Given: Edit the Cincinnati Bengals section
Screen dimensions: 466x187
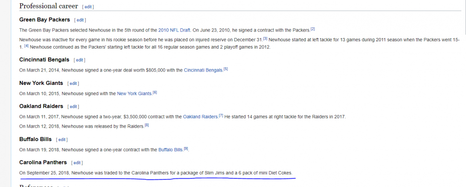Looking at the screenshot, I should click(79, 60).
